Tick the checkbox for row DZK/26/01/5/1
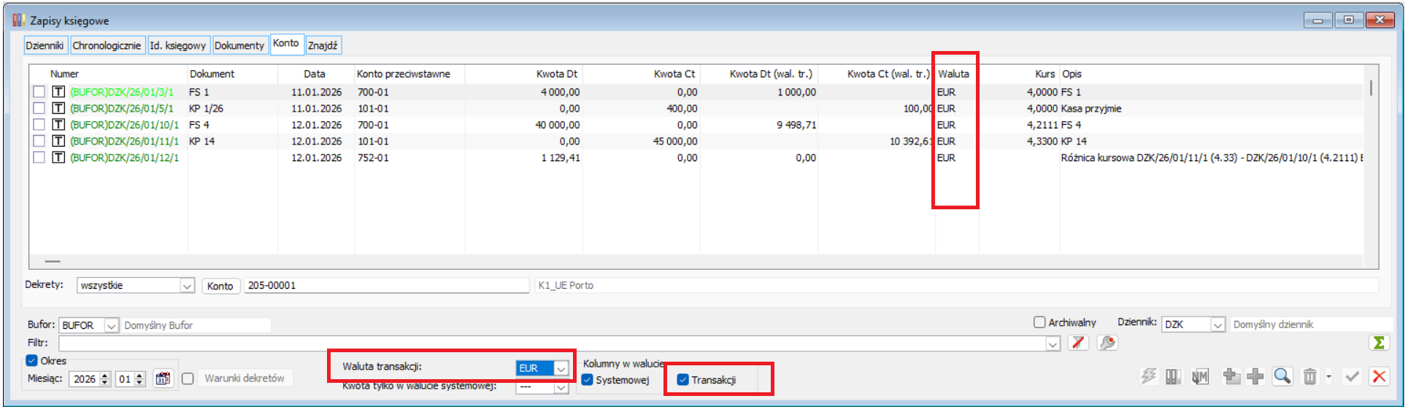Image resolution: width=1408 pixels, height=412 pixels. coord(39,108)
